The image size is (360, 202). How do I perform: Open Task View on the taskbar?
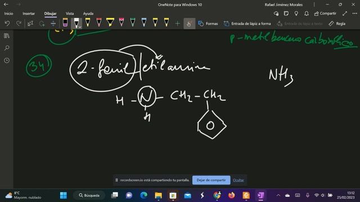pyautogui.click(x=115, y=195)
